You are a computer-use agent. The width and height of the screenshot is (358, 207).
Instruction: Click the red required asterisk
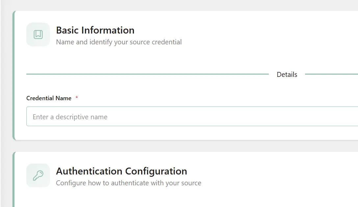(x=77, y=98)
